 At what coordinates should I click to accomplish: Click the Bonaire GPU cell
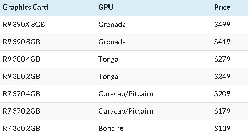[111, 128]
